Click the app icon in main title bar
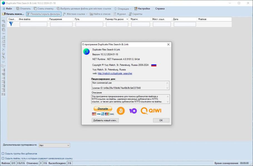 3,3
